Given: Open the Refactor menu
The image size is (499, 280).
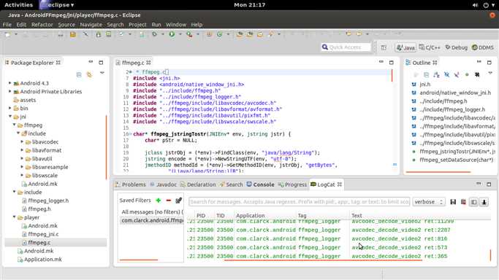Looking at the screenshot, I should pos(42,25).
